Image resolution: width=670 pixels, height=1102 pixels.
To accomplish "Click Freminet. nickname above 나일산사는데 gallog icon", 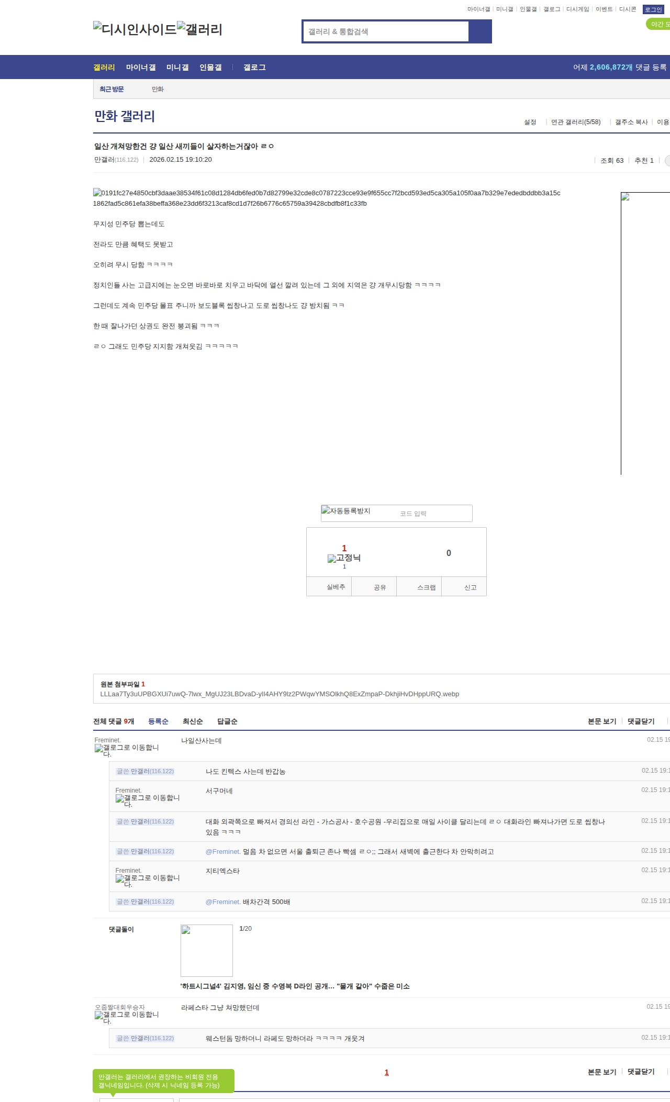I will 108,740.
